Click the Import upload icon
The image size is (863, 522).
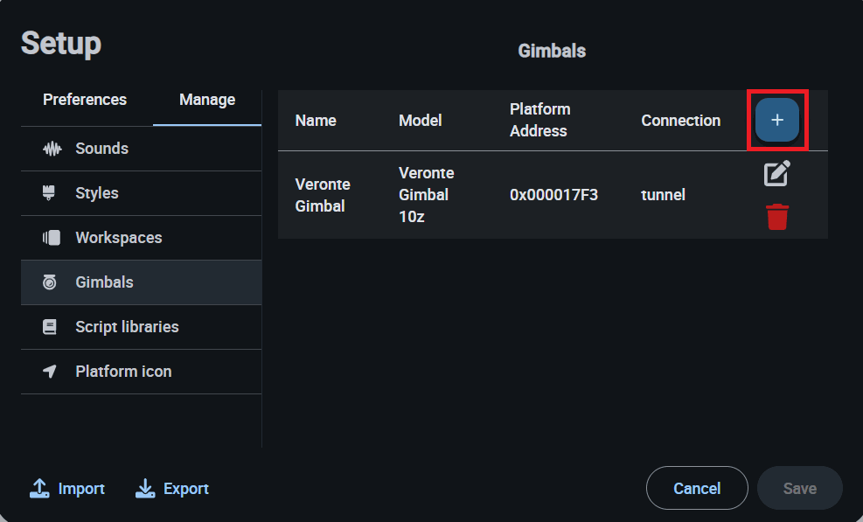tap(39, 489)
